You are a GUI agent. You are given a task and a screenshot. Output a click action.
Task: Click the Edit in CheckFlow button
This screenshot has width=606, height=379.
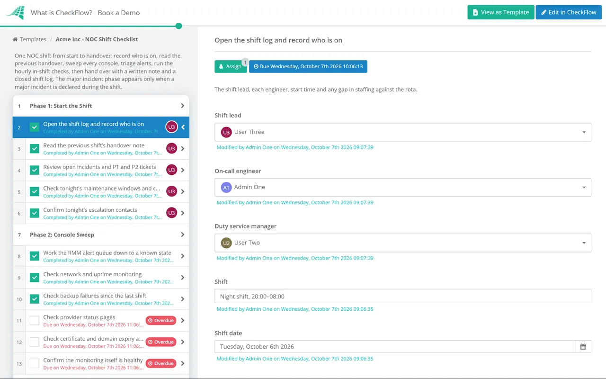[x=569, y=12]
